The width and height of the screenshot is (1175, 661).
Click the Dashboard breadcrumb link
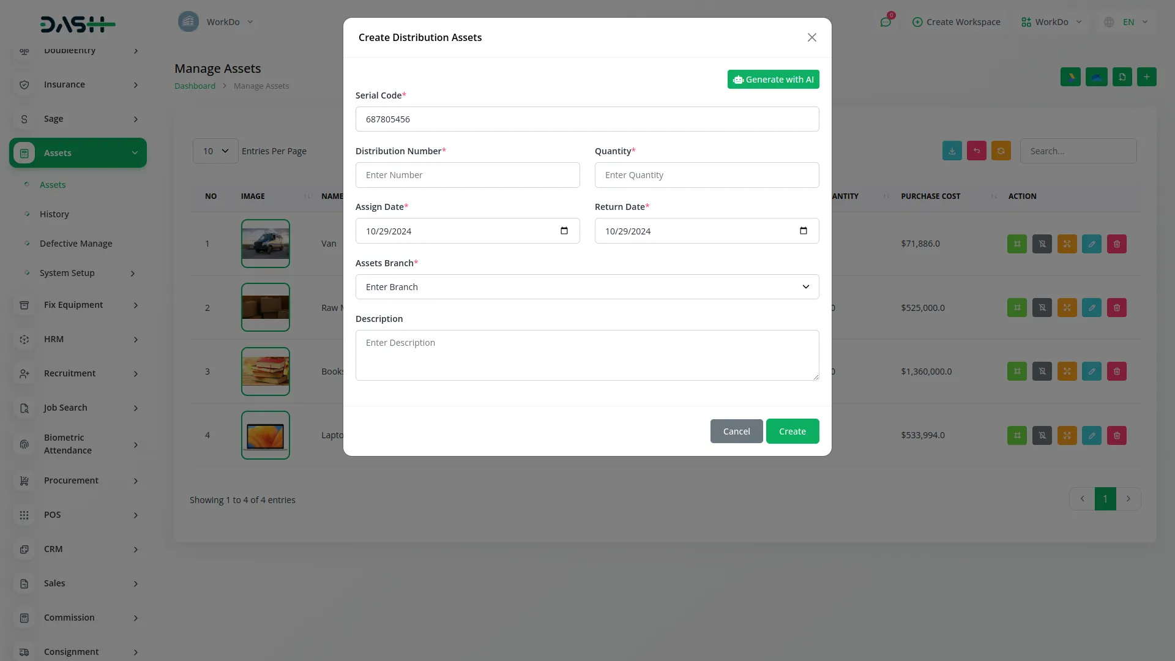[195, 86]
